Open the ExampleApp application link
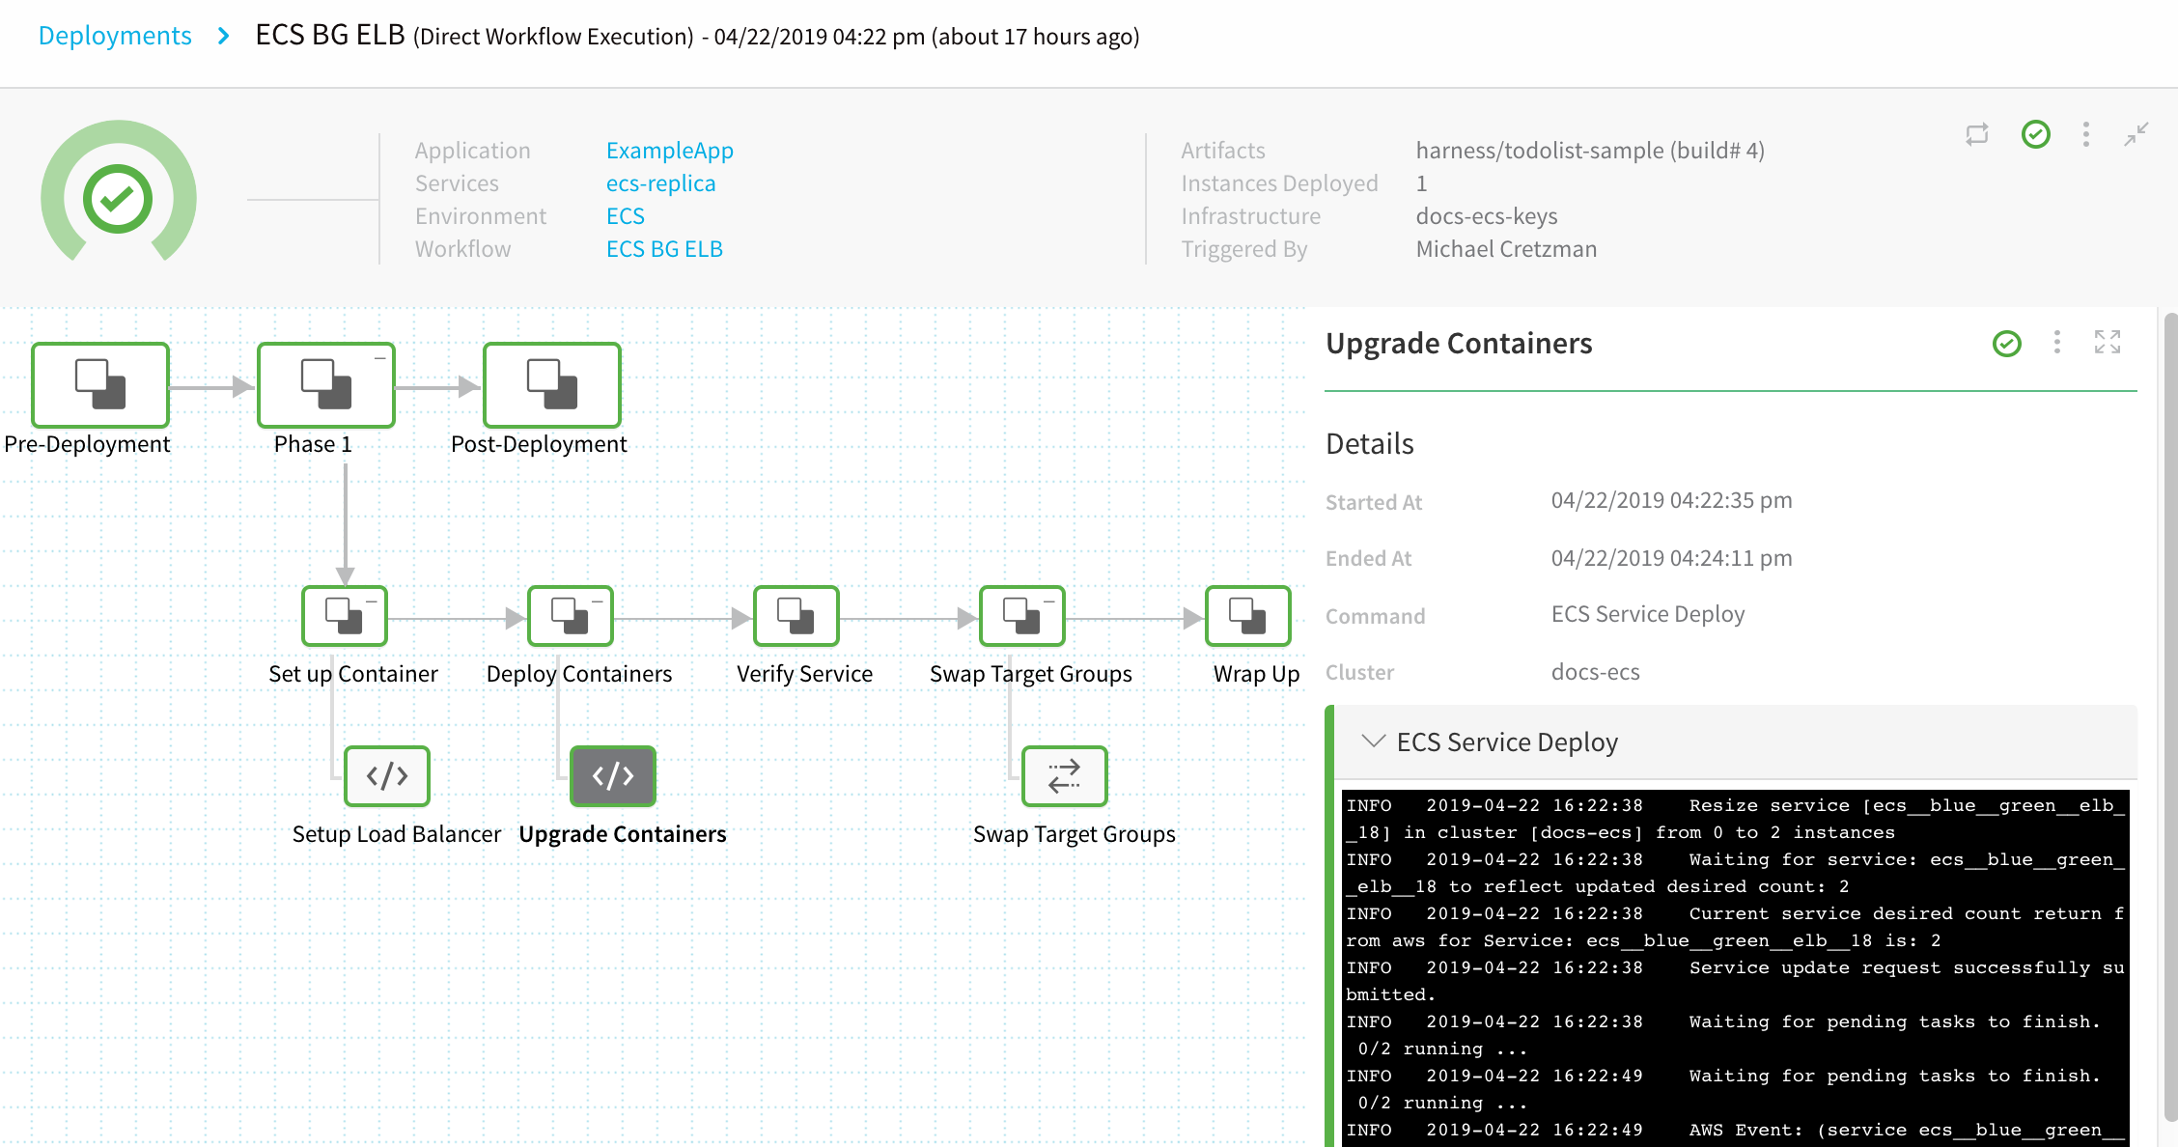Viewport: 2178px width, 1147px height. coord(669,151)
